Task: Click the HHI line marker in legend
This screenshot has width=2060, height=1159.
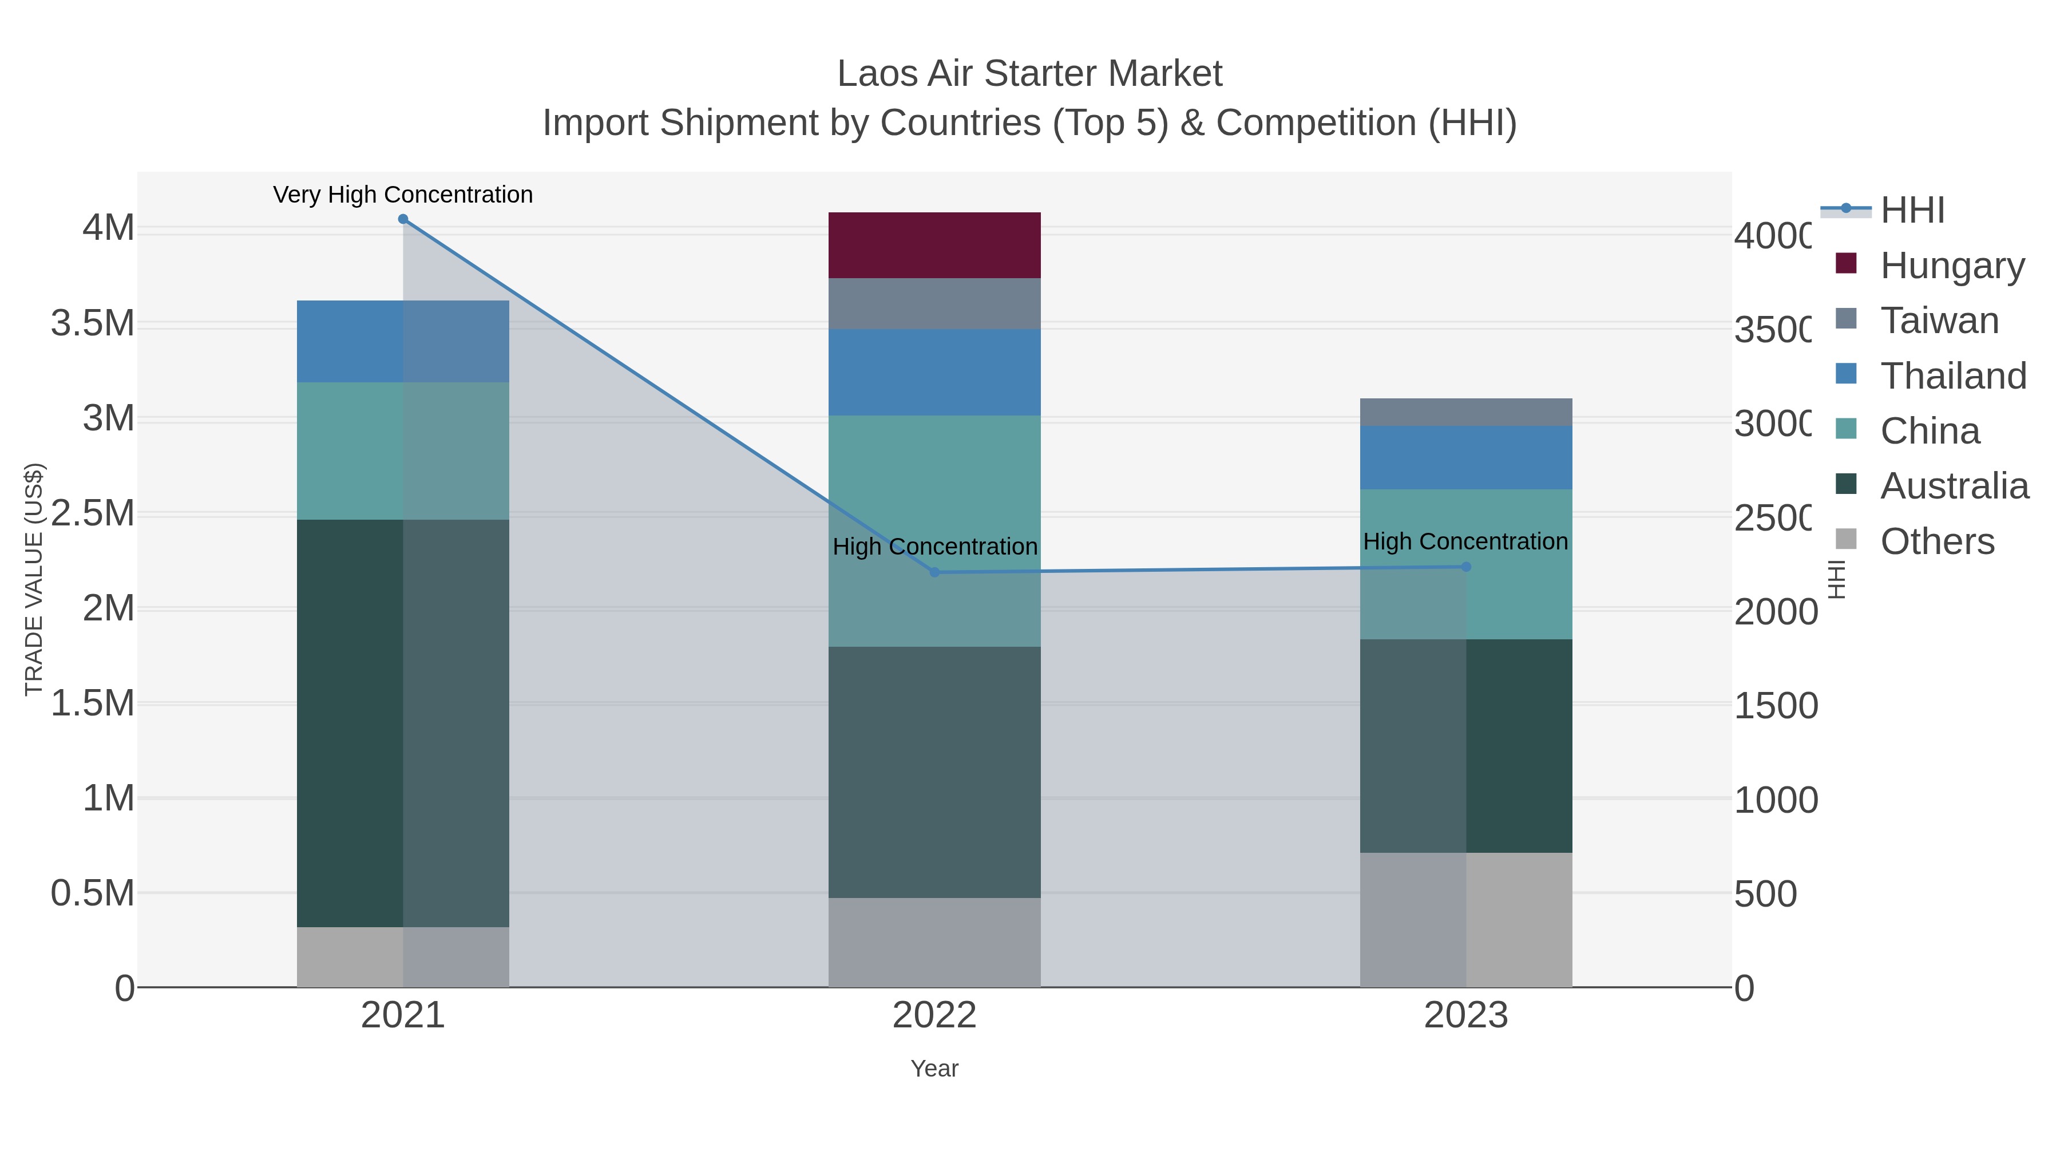Action: tap(1845, 209)
